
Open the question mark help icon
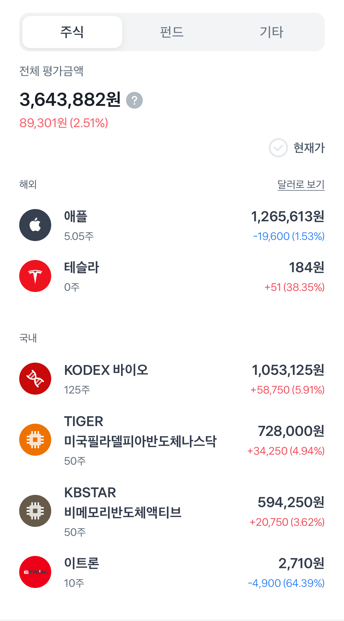(134, 100)
